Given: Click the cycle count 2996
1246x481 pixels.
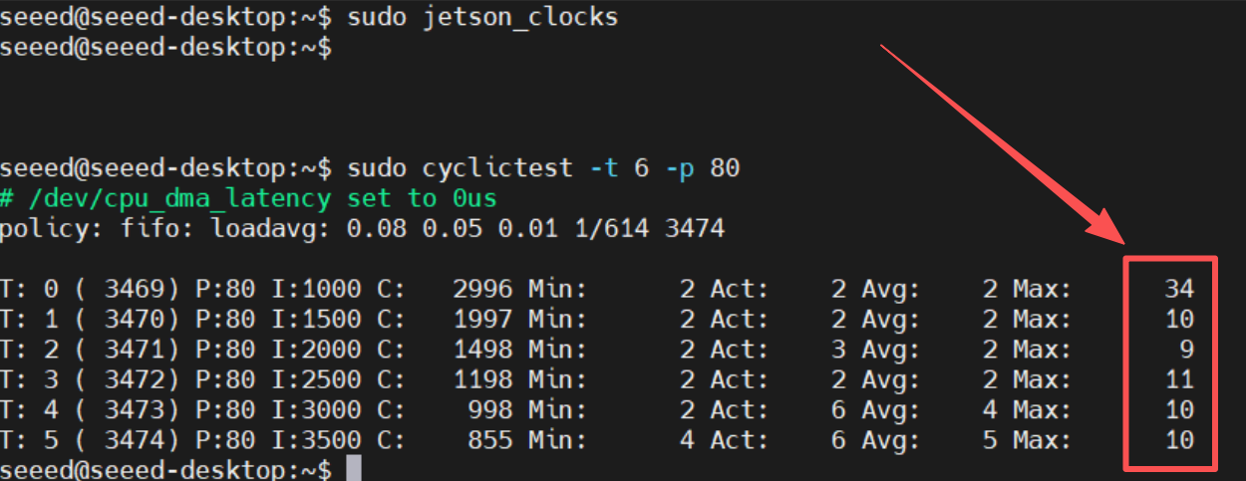Looking at the screenshot, I should (482, 290).
